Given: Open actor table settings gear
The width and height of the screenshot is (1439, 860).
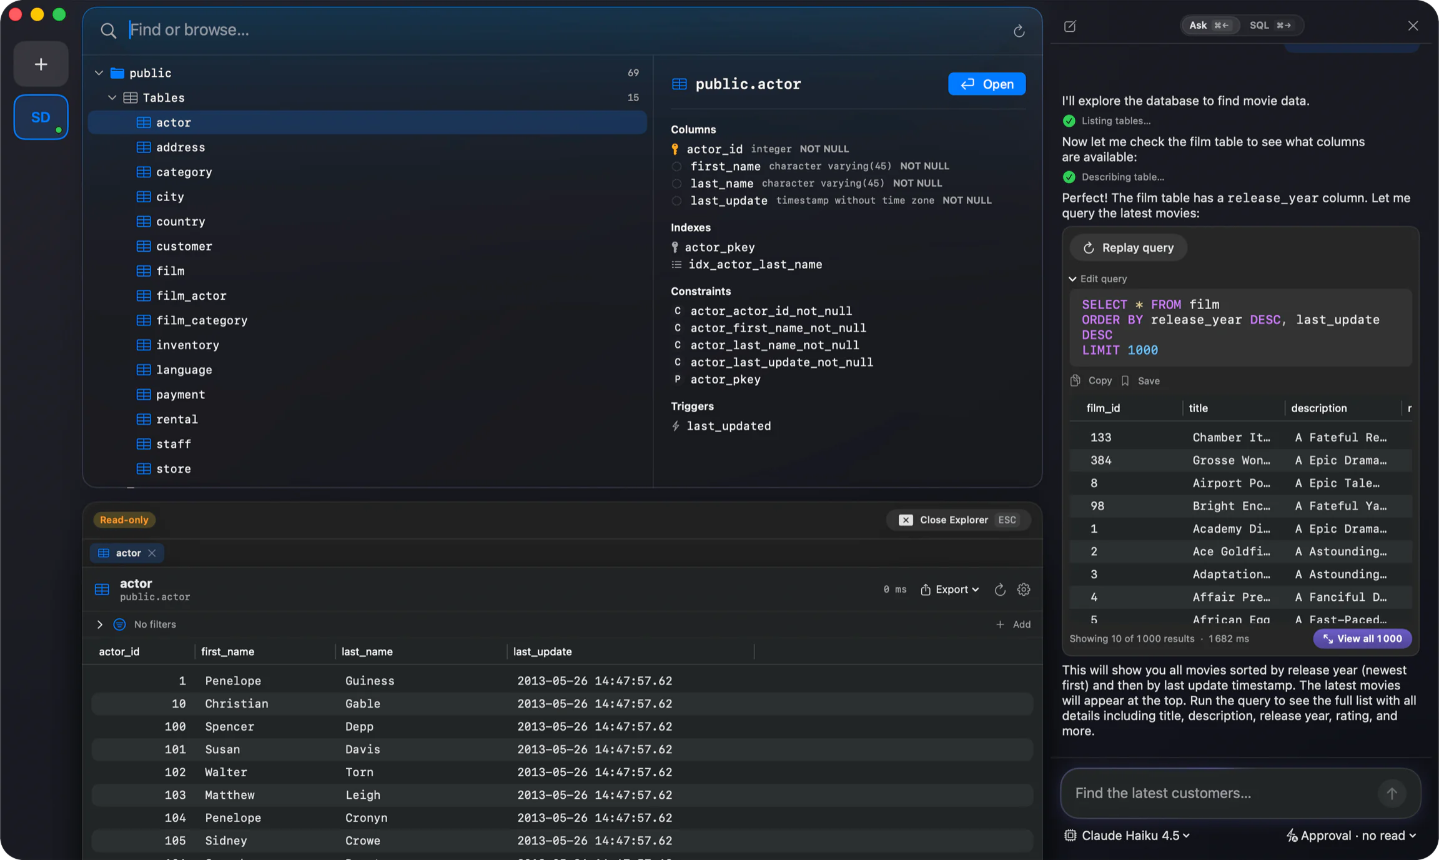Looking at the screenshot, I should [1023, 589].
